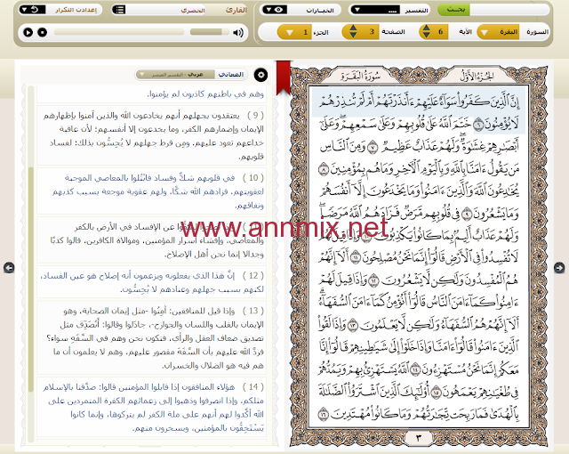The image size is (569, 454).
Task: Select tafsir entry number 14
Action: (152, 407)
